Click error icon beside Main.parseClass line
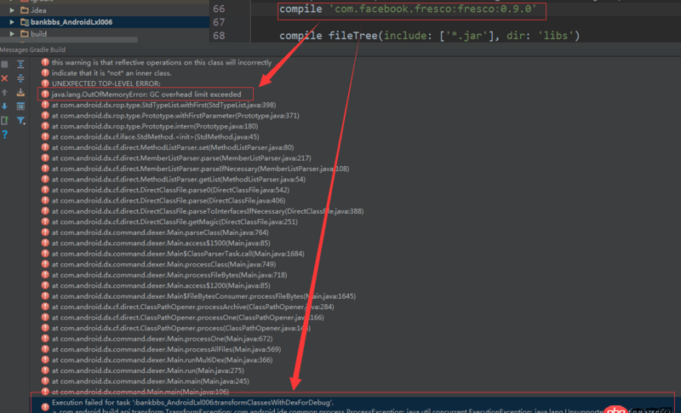 pos(45,232)
